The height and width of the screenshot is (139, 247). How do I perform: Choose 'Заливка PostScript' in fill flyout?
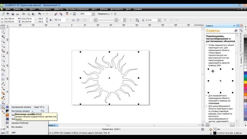[27, 123]
